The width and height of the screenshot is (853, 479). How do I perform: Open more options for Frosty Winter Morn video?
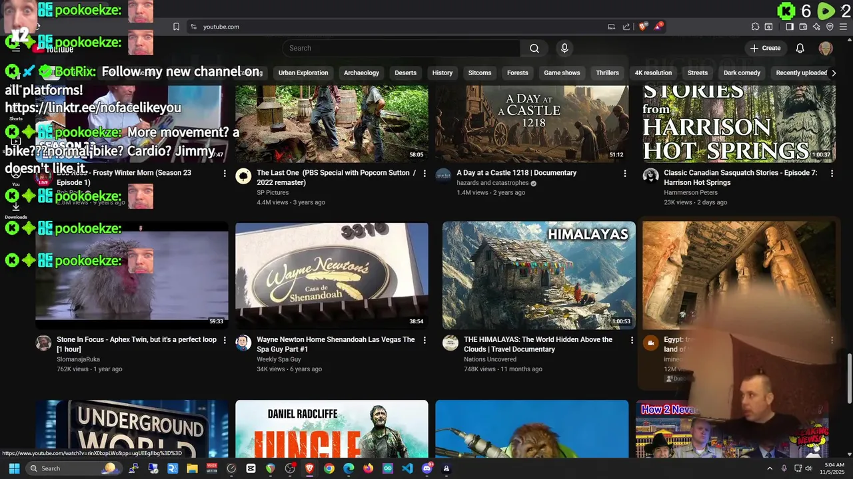click(225, 173)
